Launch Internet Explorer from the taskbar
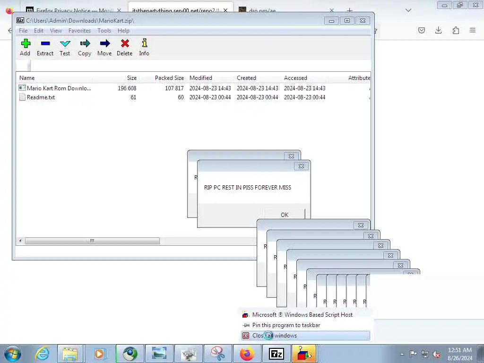 coord(43,354)
